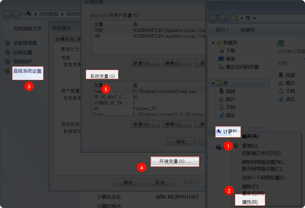Screen dimensions: 305x208
Task: Select Manage (管理) in the context menu
Action: 250,146
